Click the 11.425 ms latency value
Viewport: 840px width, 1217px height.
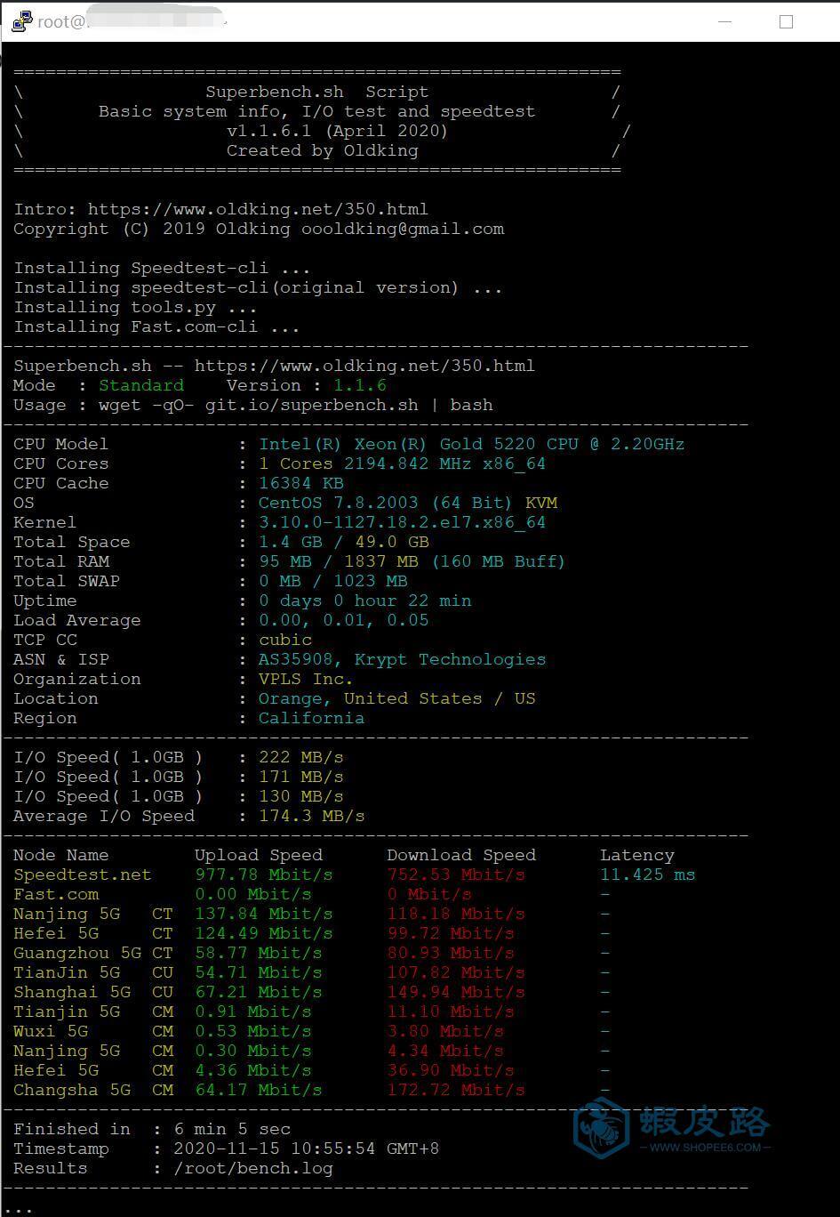[647, 874]
